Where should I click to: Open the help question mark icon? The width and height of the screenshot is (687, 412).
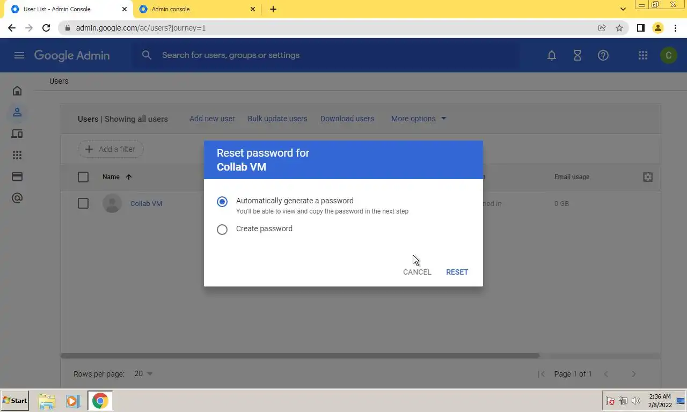(603, 55)
